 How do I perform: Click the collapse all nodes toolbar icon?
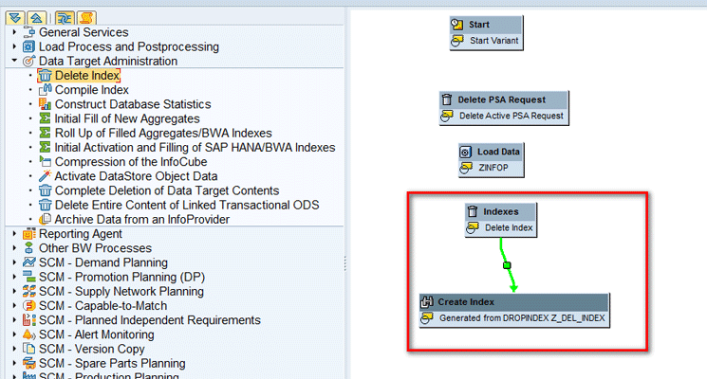coord(36,18)
